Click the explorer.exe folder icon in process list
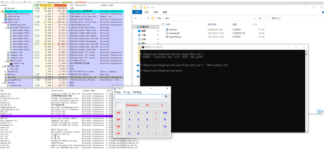The image size is (325, 149). click(3, 11)
